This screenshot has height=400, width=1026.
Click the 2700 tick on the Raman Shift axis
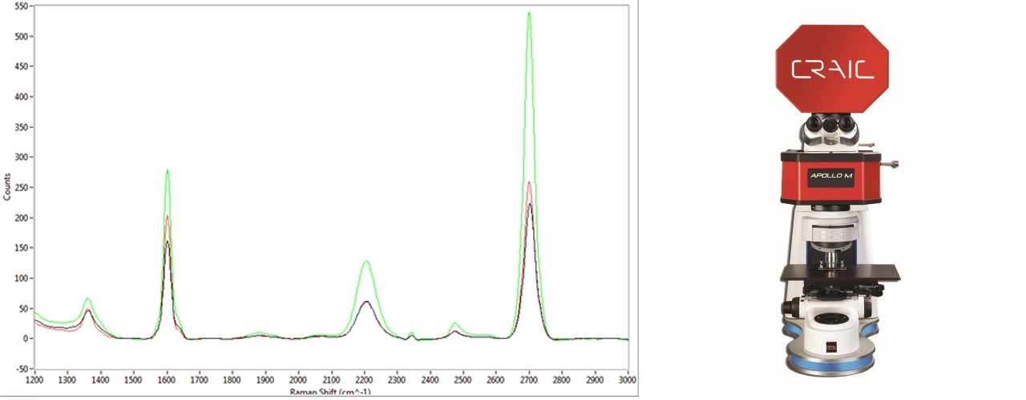click(x=528, y=381)
